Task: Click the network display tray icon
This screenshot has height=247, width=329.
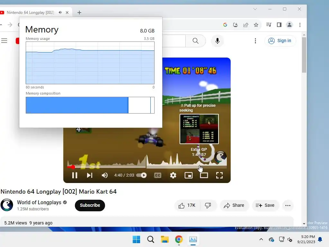Action: pos(281,239)
